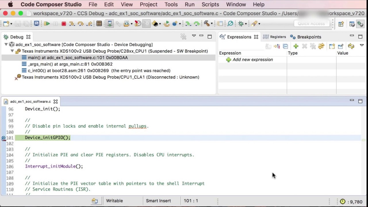Click the Smart Insert status bar field
368x207 pixels.
click(158, 201)
